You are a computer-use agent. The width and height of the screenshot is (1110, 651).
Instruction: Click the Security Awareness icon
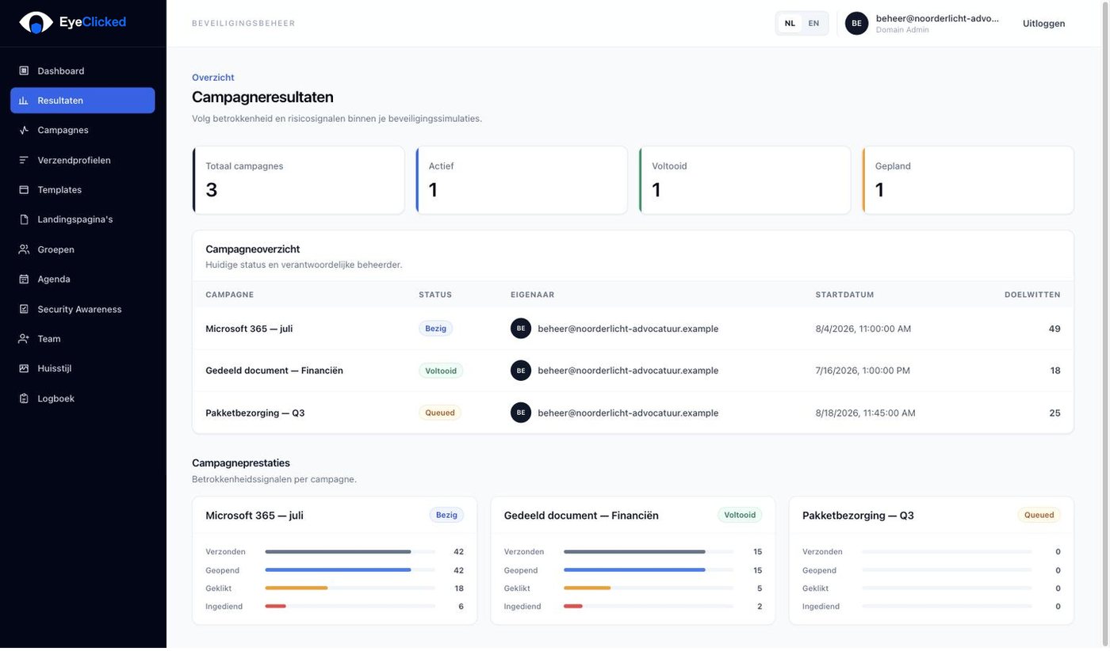pos(24,309)
